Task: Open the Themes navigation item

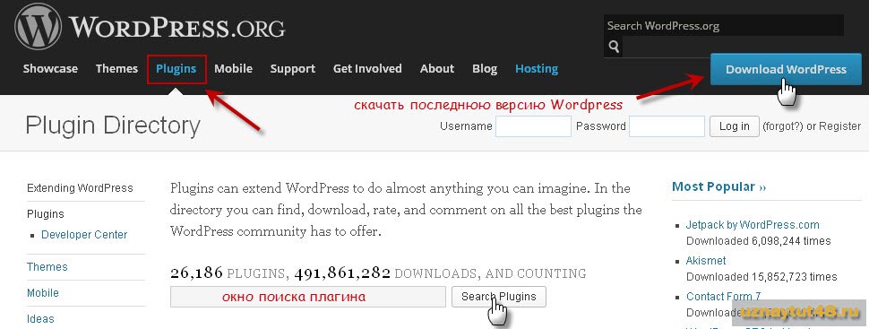Action: coord(116,69)
